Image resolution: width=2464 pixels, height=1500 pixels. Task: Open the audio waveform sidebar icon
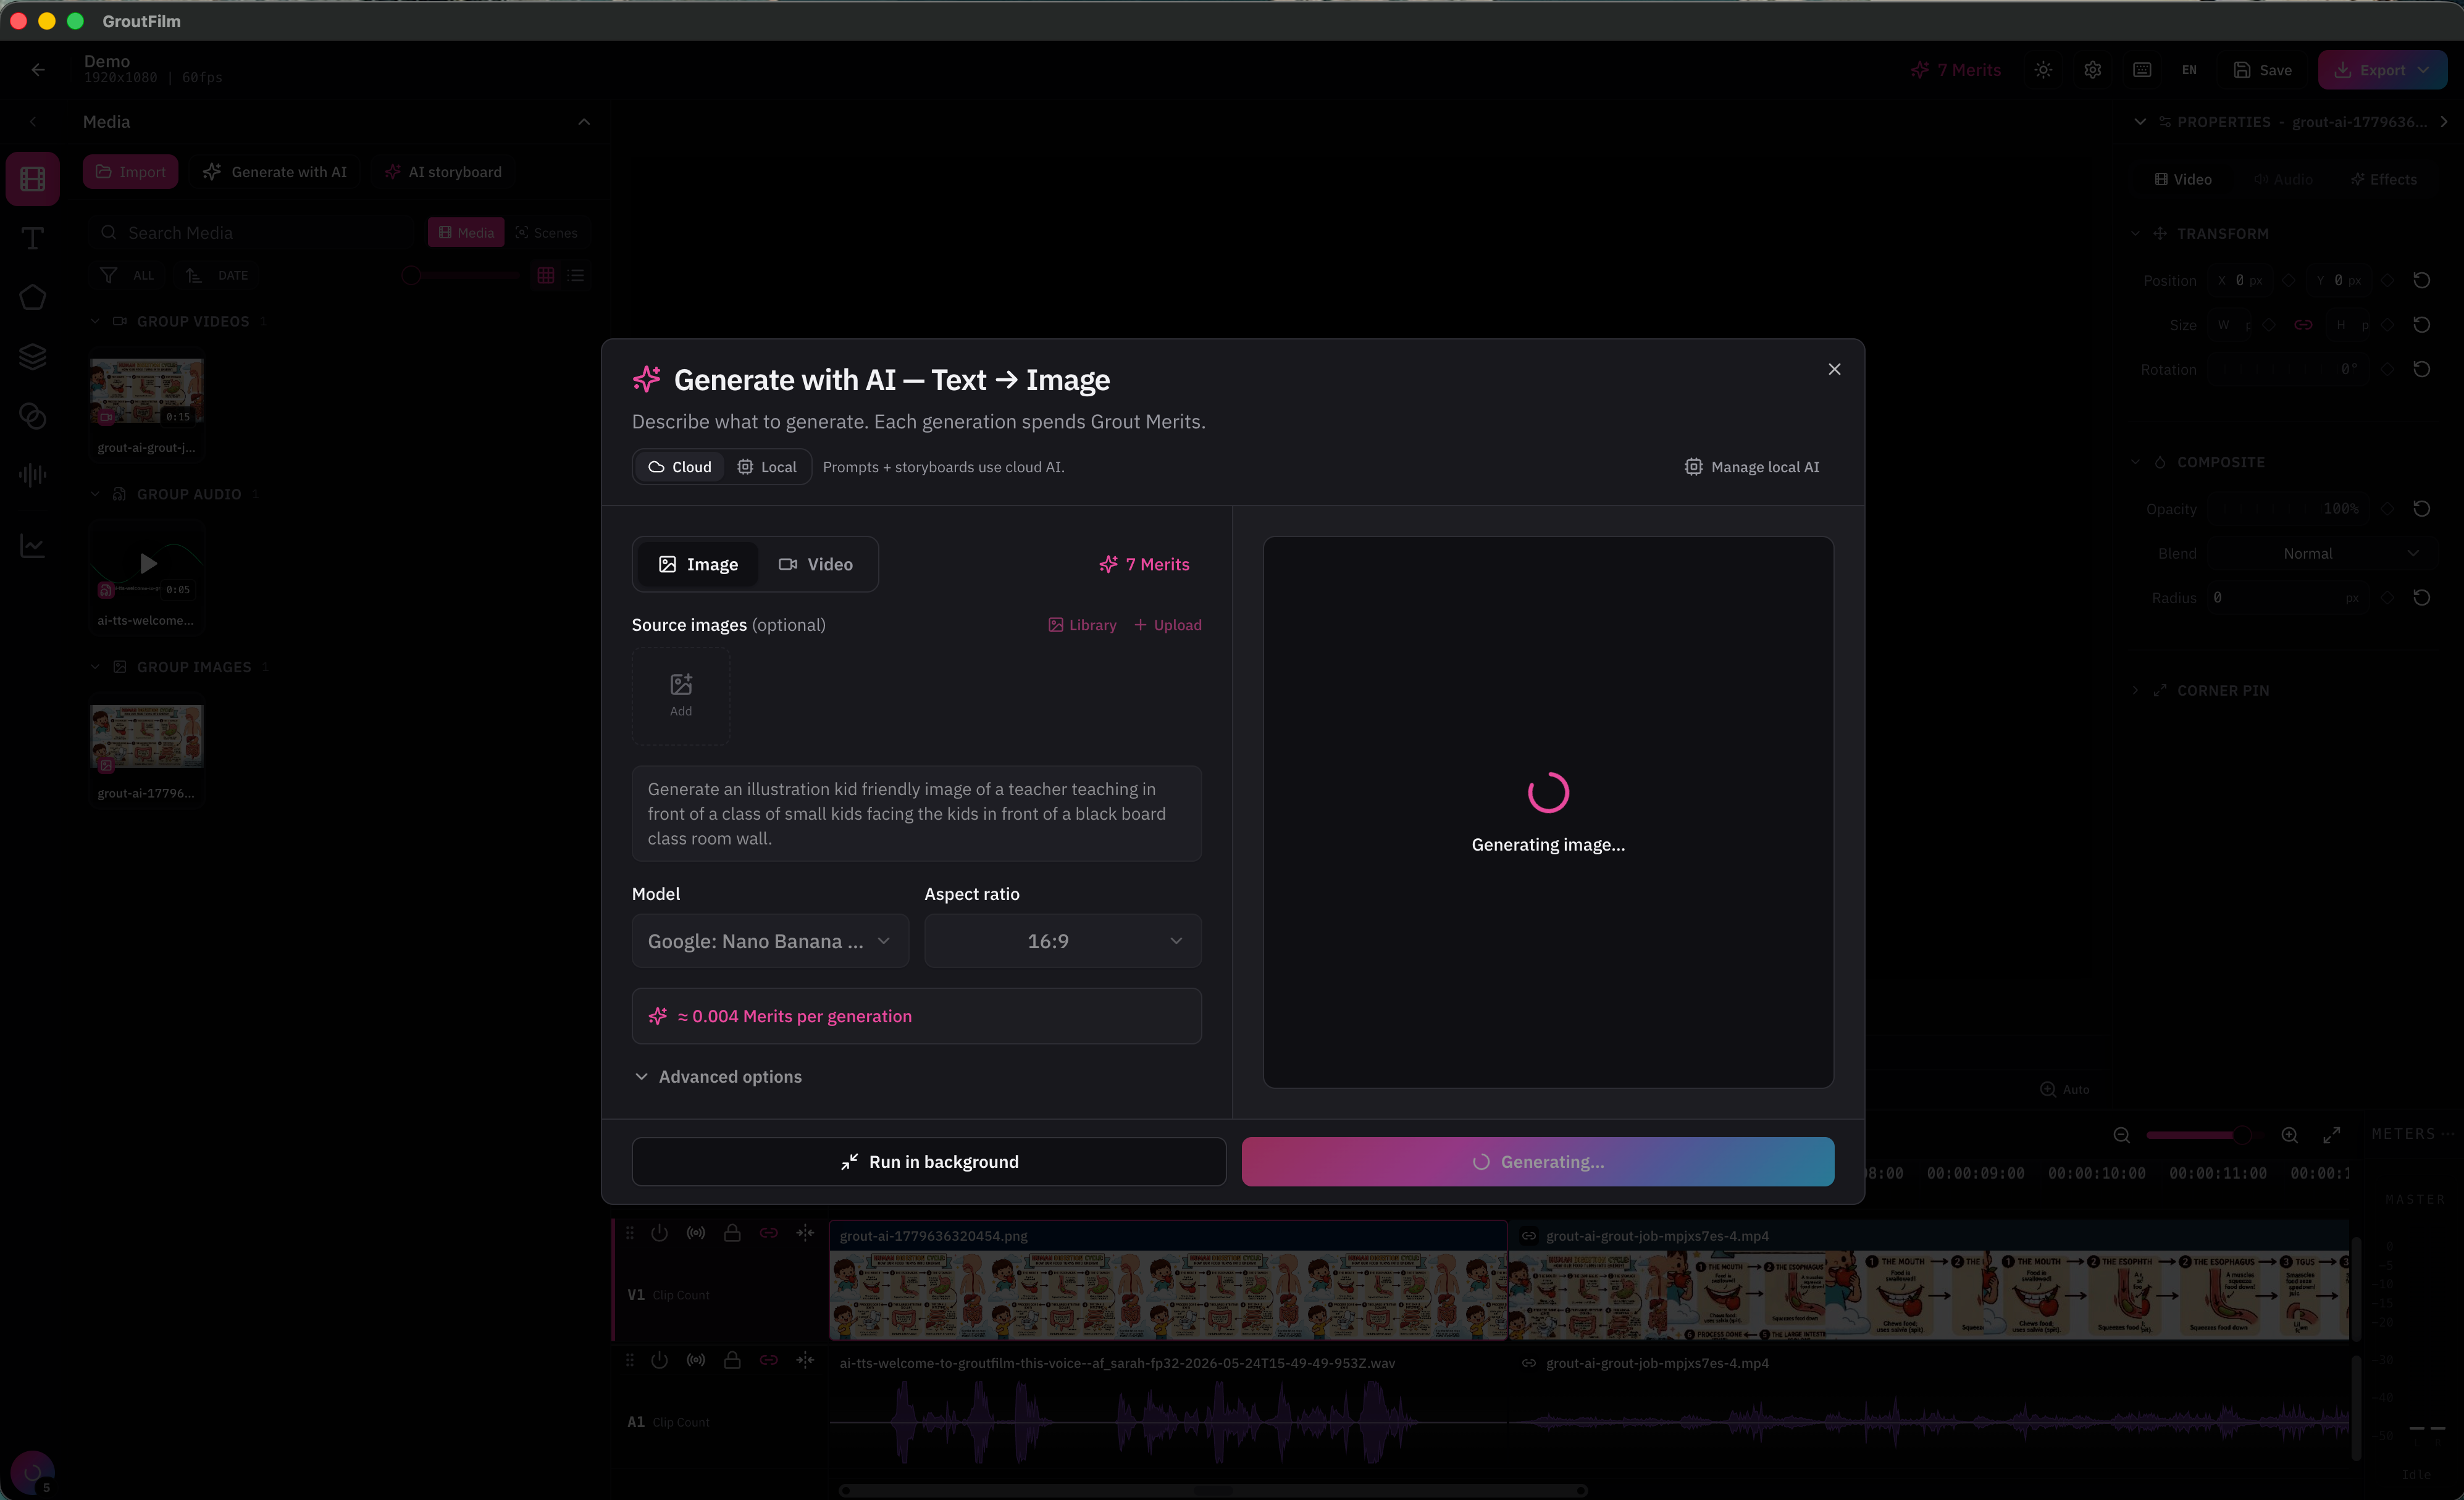33,475
